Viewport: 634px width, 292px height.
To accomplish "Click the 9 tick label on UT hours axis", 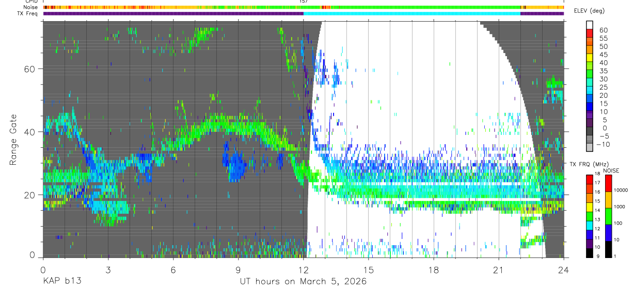I will [238, 270].
